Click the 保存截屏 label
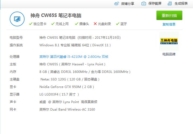193x134 pixels. click(x=155, y=3)
